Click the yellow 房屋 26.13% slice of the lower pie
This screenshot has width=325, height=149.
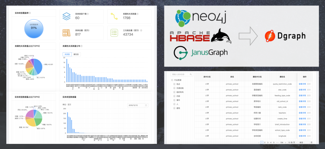pyautogui.click(x=31, y=122)
